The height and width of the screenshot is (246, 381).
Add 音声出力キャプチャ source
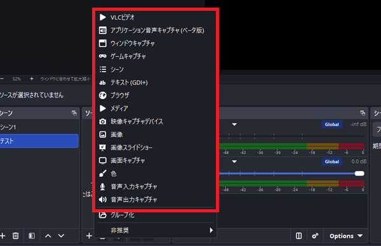(x=156, y=200)
